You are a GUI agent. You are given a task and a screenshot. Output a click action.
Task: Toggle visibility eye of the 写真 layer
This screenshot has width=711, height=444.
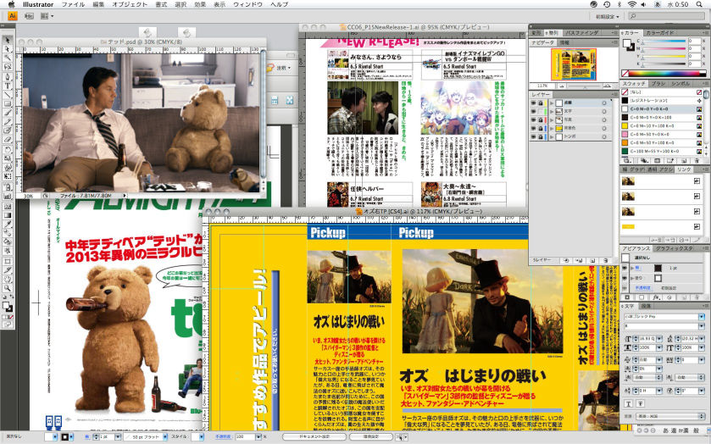[534, 119]
